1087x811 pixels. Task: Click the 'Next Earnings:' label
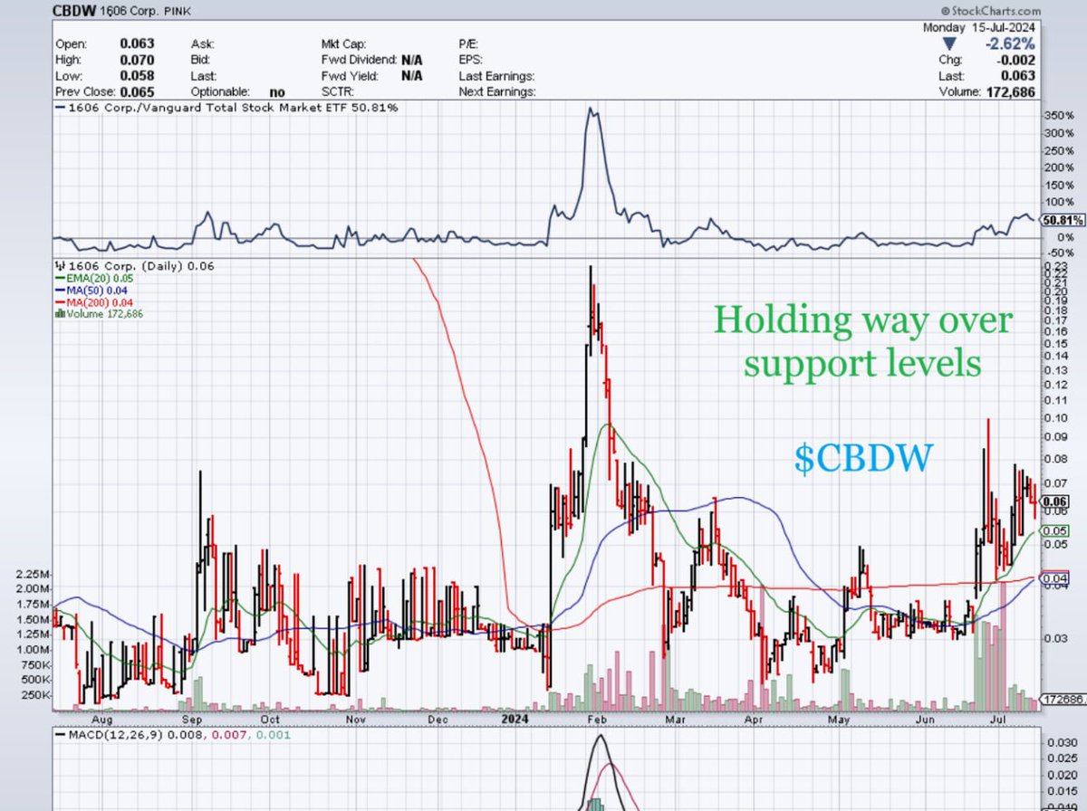(x=496, y=91)
